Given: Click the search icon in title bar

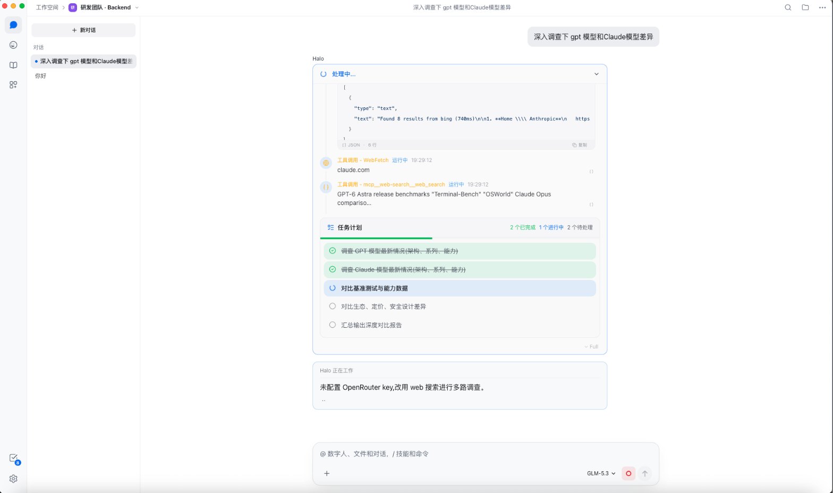Looking at the screenshot, I should coord(788,7).
